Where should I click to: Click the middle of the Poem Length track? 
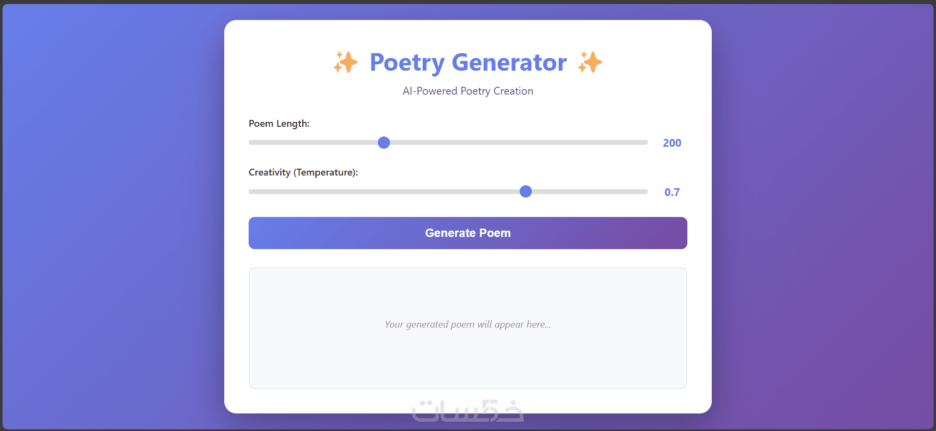[448, 142]
